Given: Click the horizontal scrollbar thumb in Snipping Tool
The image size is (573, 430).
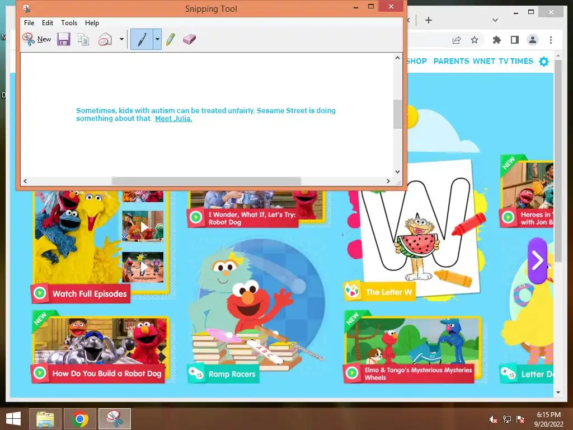Looking at the screenshot, I should pos(206,181).
